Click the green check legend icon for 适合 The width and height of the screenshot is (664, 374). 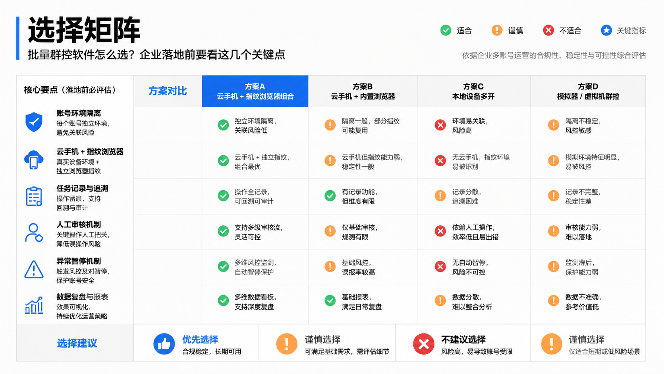[446, 30]
